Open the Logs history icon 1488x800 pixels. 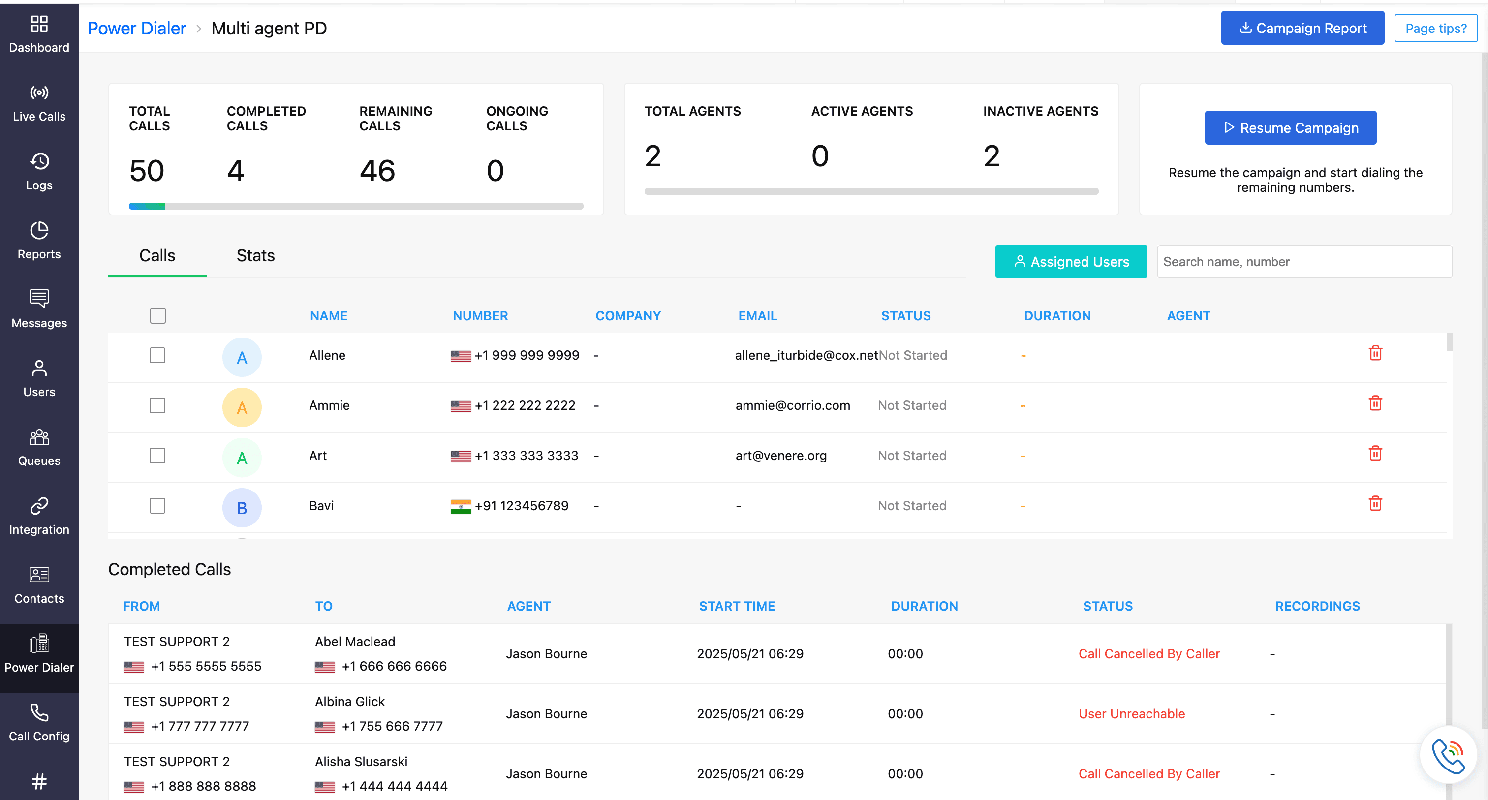tap(39, 162)
